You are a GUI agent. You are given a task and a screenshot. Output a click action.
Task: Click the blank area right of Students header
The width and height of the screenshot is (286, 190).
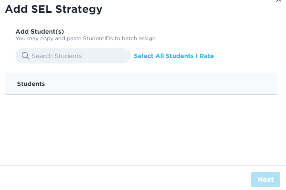click(x=174, y=84)
